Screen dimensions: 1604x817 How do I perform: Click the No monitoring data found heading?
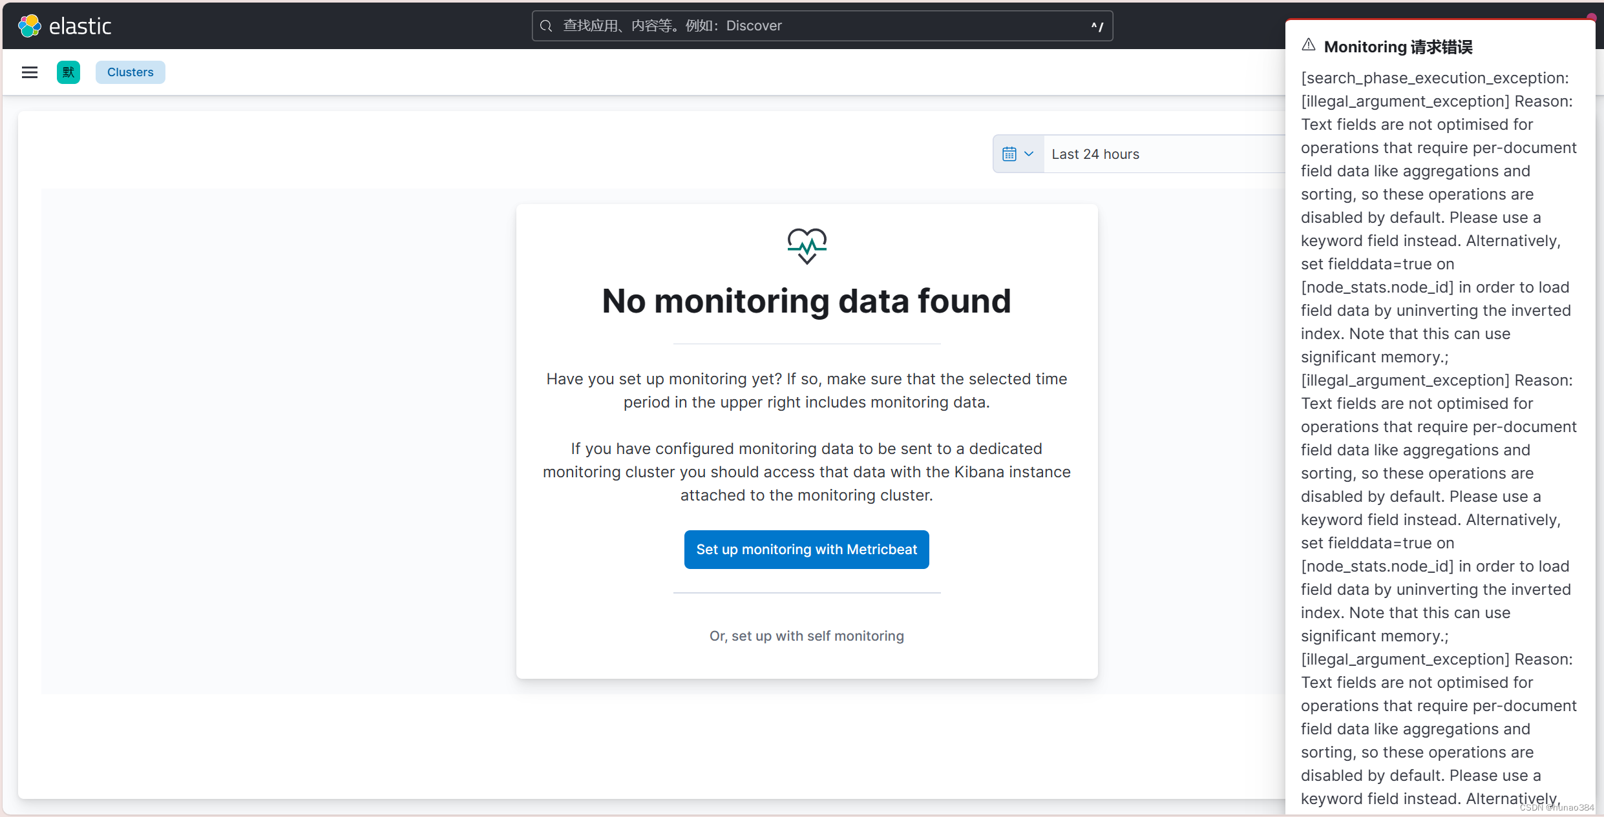[x=806, y=301]
